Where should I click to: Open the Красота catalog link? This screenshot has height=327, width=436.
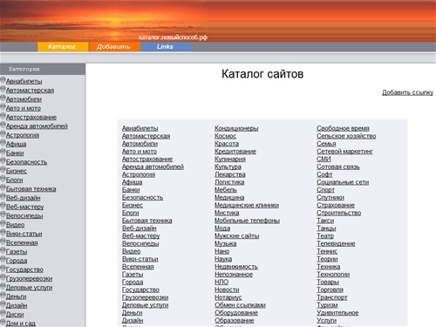coord(227,144)
